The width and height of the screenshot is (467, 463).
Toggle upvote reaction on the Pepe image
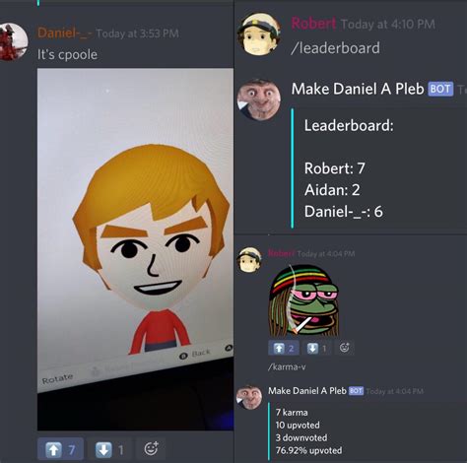tap(284, 348)
